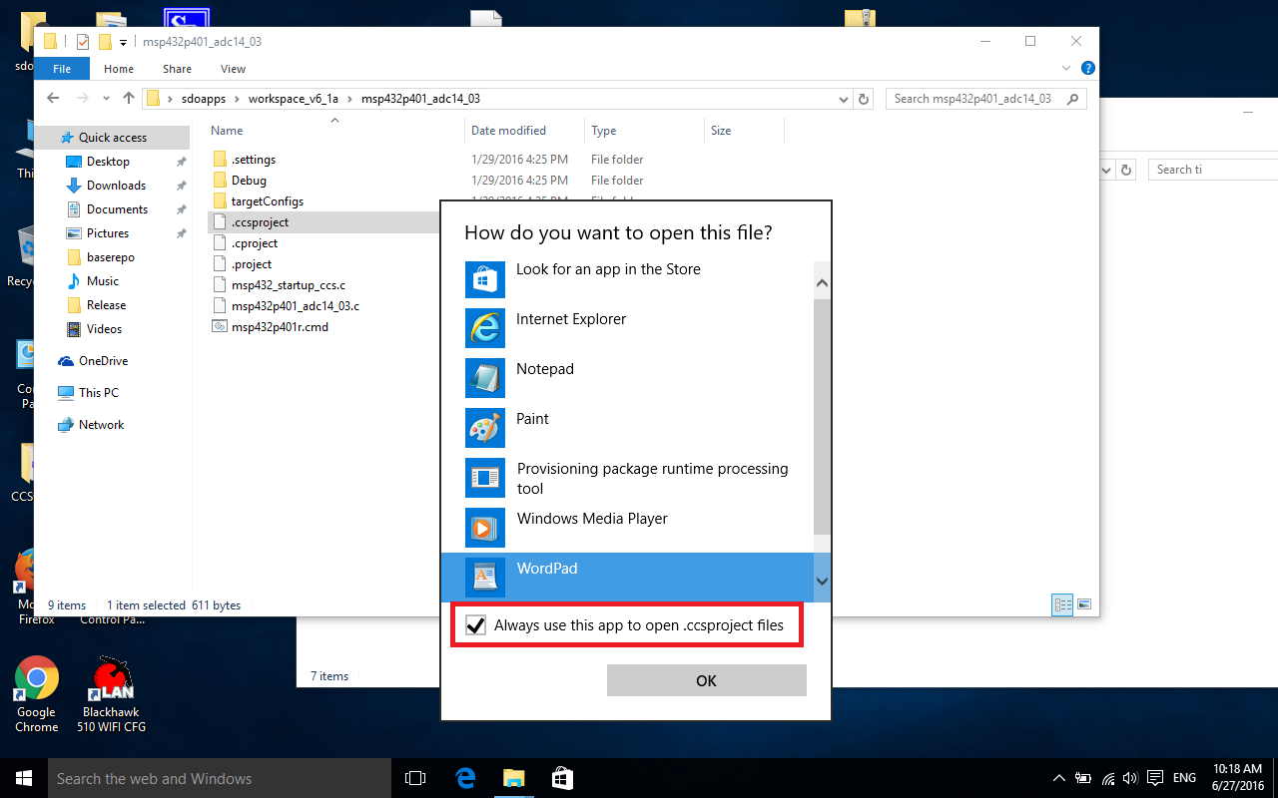1278x798 pixels.
Task: Open Documents in navigation pane
Action: 117,209
